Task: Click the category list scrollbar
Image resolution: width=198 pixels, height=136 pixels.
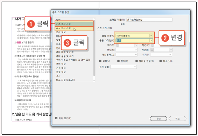Action: click(94, 48)
